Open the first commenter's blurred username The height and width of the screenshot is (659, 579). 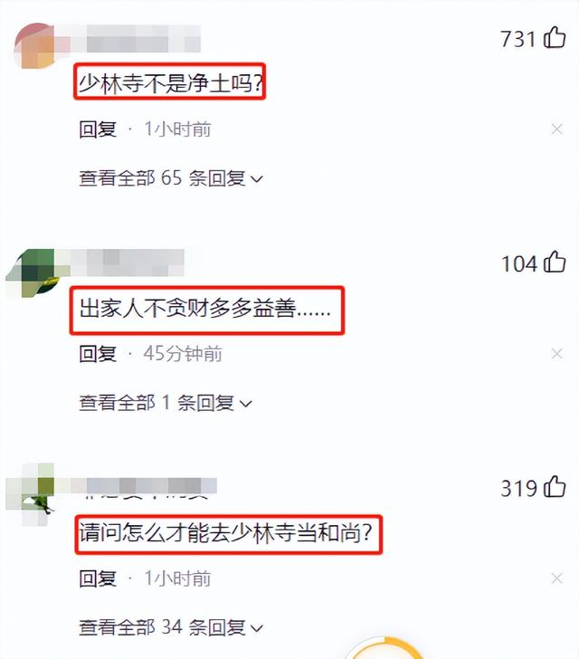coord(128,39)
